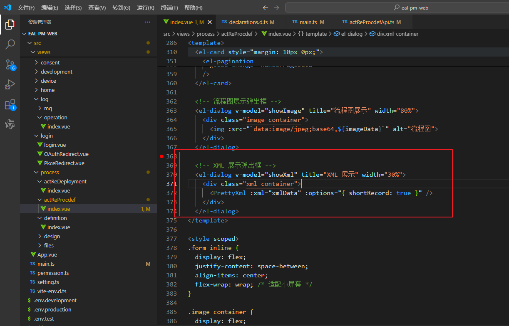Screen dimensions: 509x326
Task: Open main.ts in the explorer tree
Action: coord(88,264)
